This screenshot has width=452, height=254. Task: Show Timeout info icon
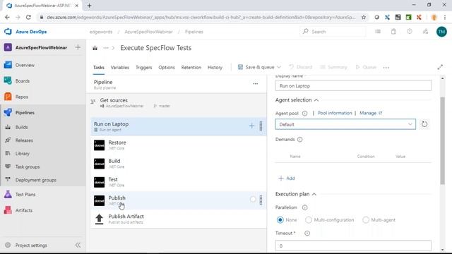(307, 234)
